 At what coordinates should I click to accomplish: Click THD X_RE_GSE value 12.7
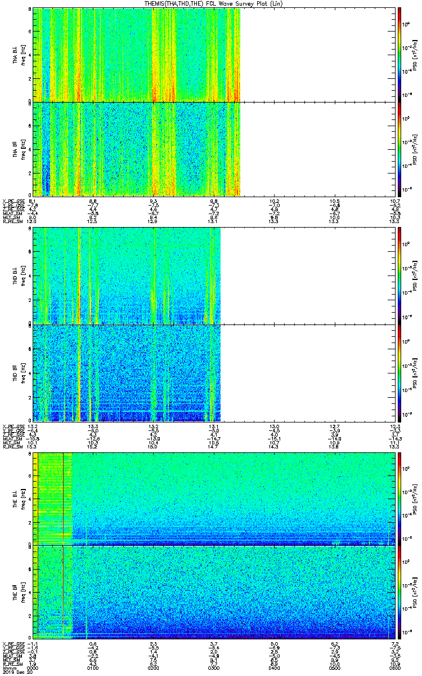tap(334, 426)
